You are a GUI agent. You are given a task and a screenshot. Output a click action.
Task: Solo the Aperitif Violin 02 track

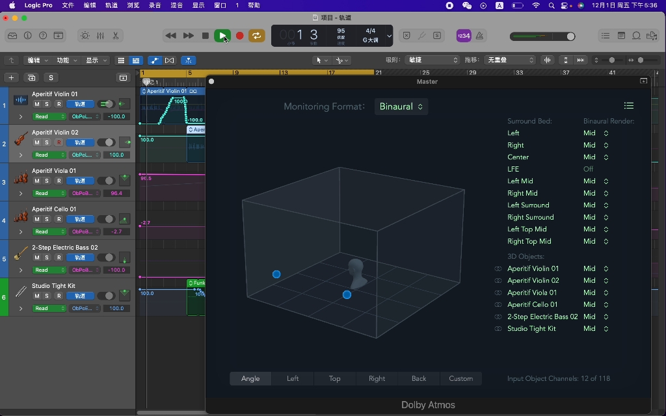47,142
